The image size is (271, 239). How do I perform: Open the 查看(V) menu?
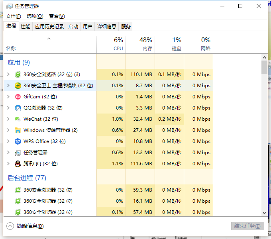(57, 16)
